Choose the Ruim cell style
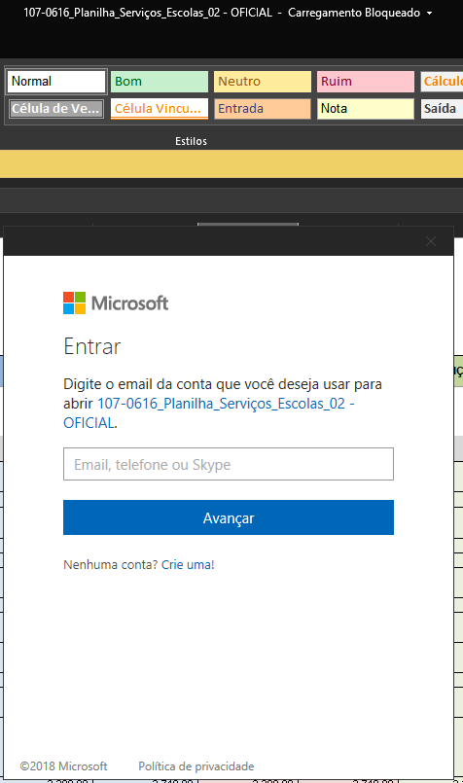Screen dimensions: 463x783 point(366,82)
